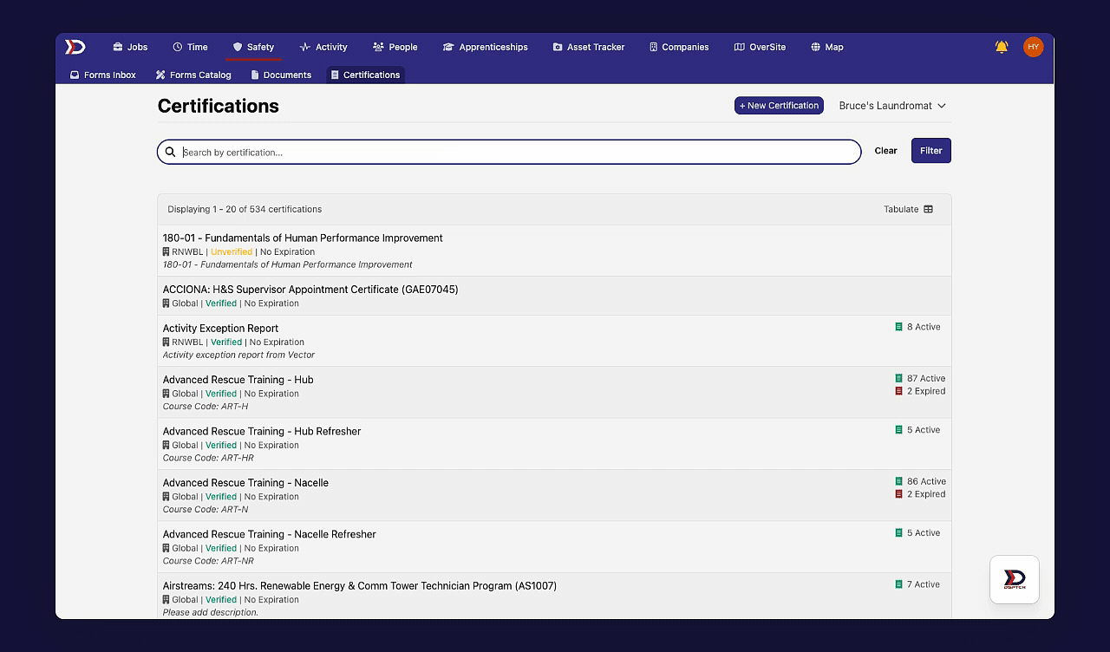Click the Activity pulse icon
The image size is (1110, 652).
[x=305, y=47]
